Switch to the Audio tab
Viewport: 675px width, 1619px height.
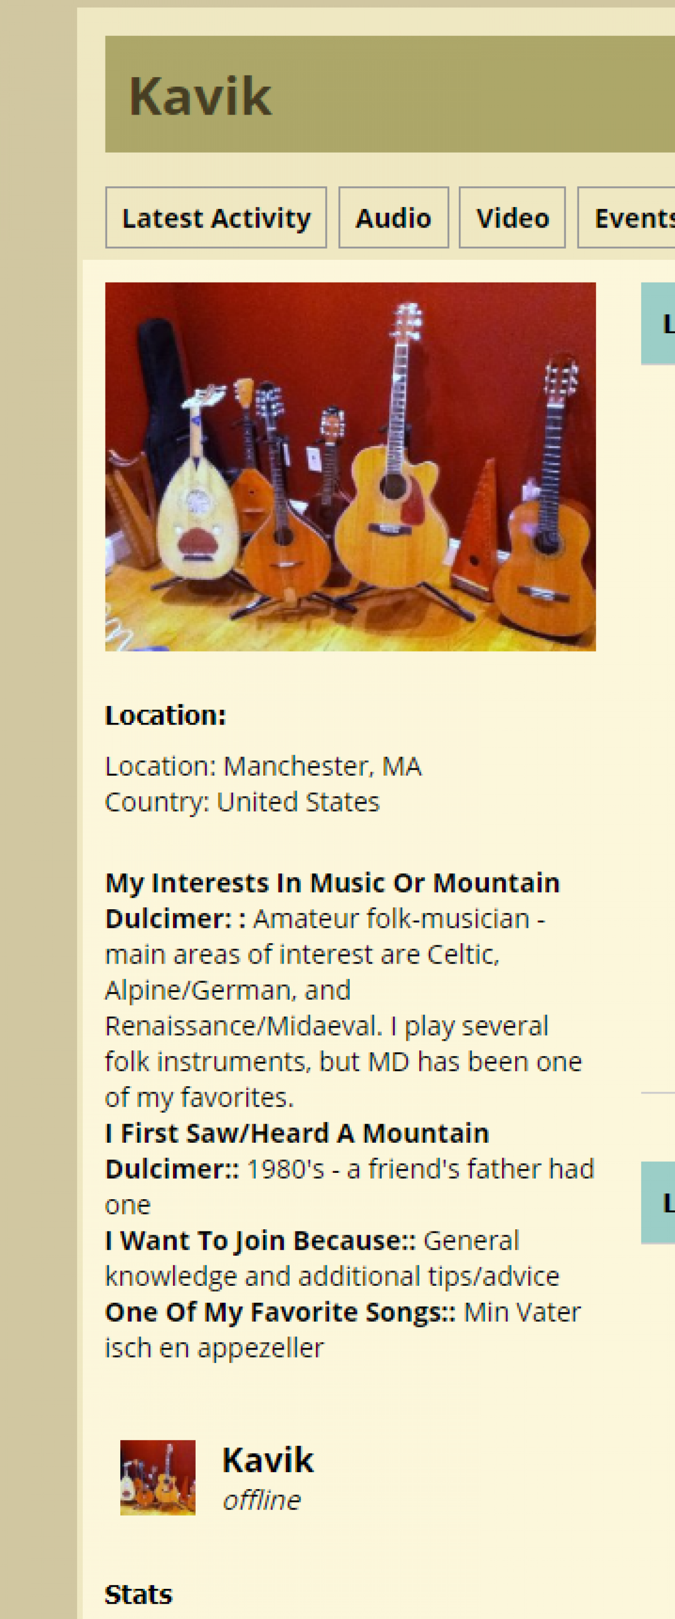(x=393, y=218)
